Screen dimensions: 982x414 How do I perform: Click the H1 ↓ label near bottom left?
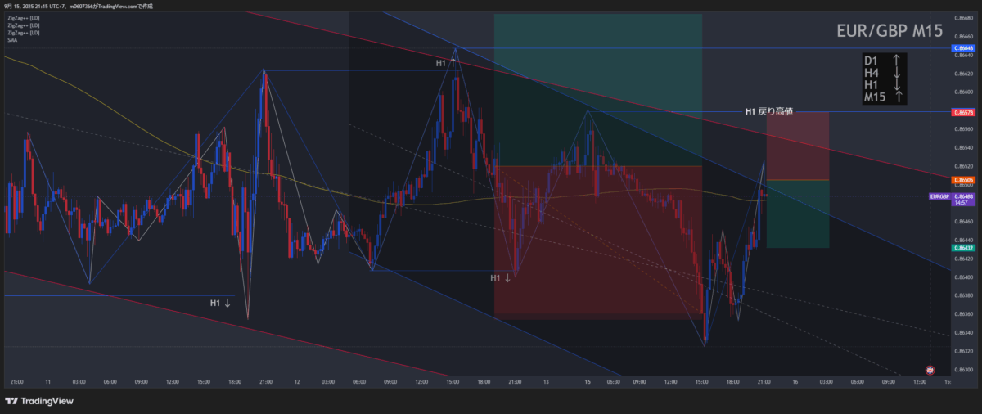[221, 303]
